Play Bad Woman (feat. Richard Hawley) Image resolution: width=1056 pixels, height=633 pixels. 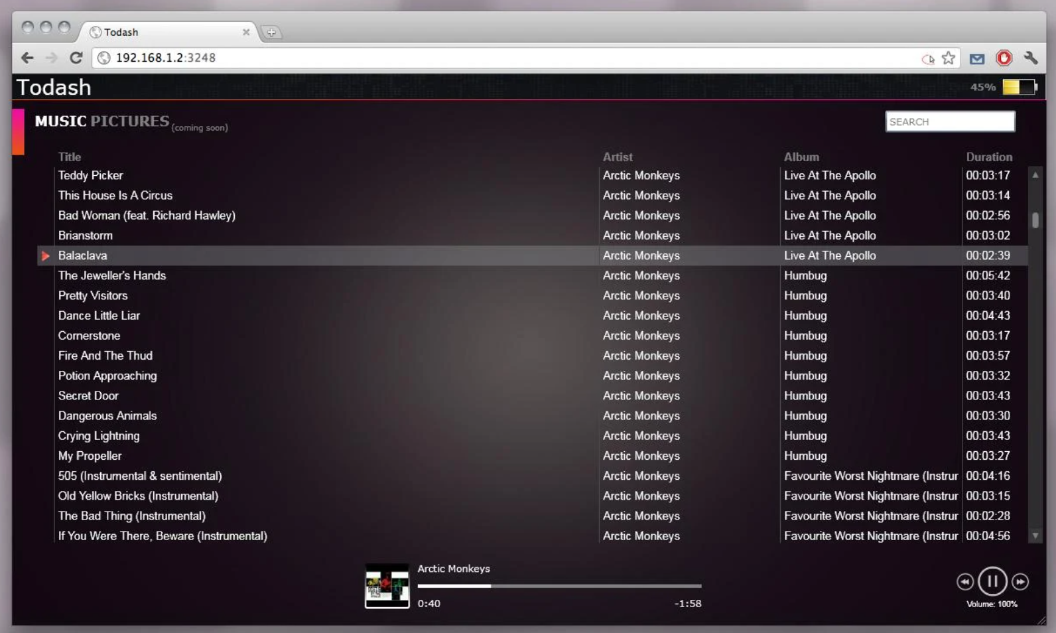click(147, 216)
